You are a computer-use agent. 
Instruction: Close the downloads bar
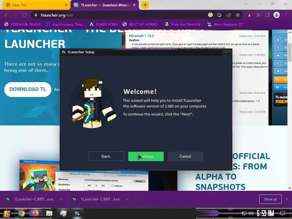[287, 199]
